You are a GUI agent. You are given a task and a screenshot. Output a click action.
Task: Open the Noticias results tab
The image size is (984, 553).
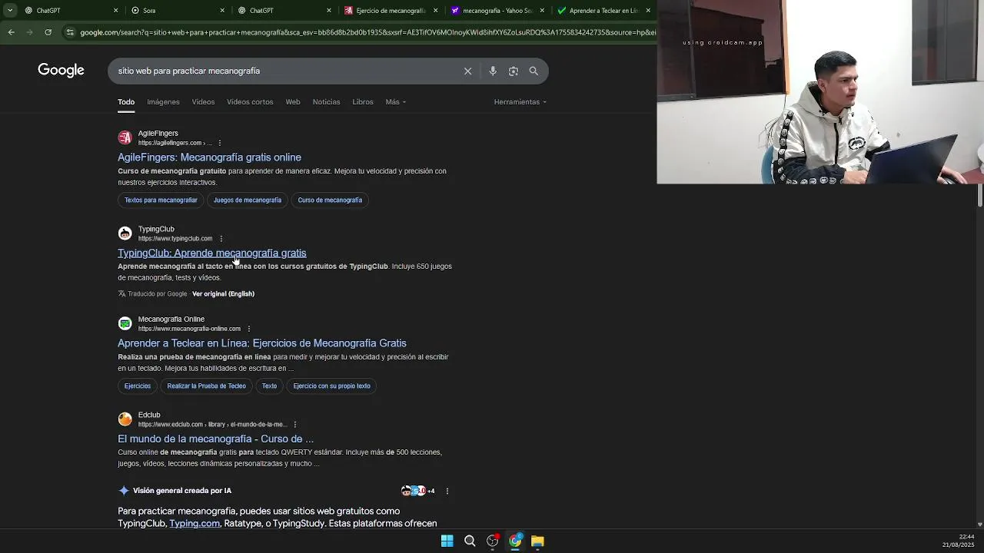[x=326, y=102]
